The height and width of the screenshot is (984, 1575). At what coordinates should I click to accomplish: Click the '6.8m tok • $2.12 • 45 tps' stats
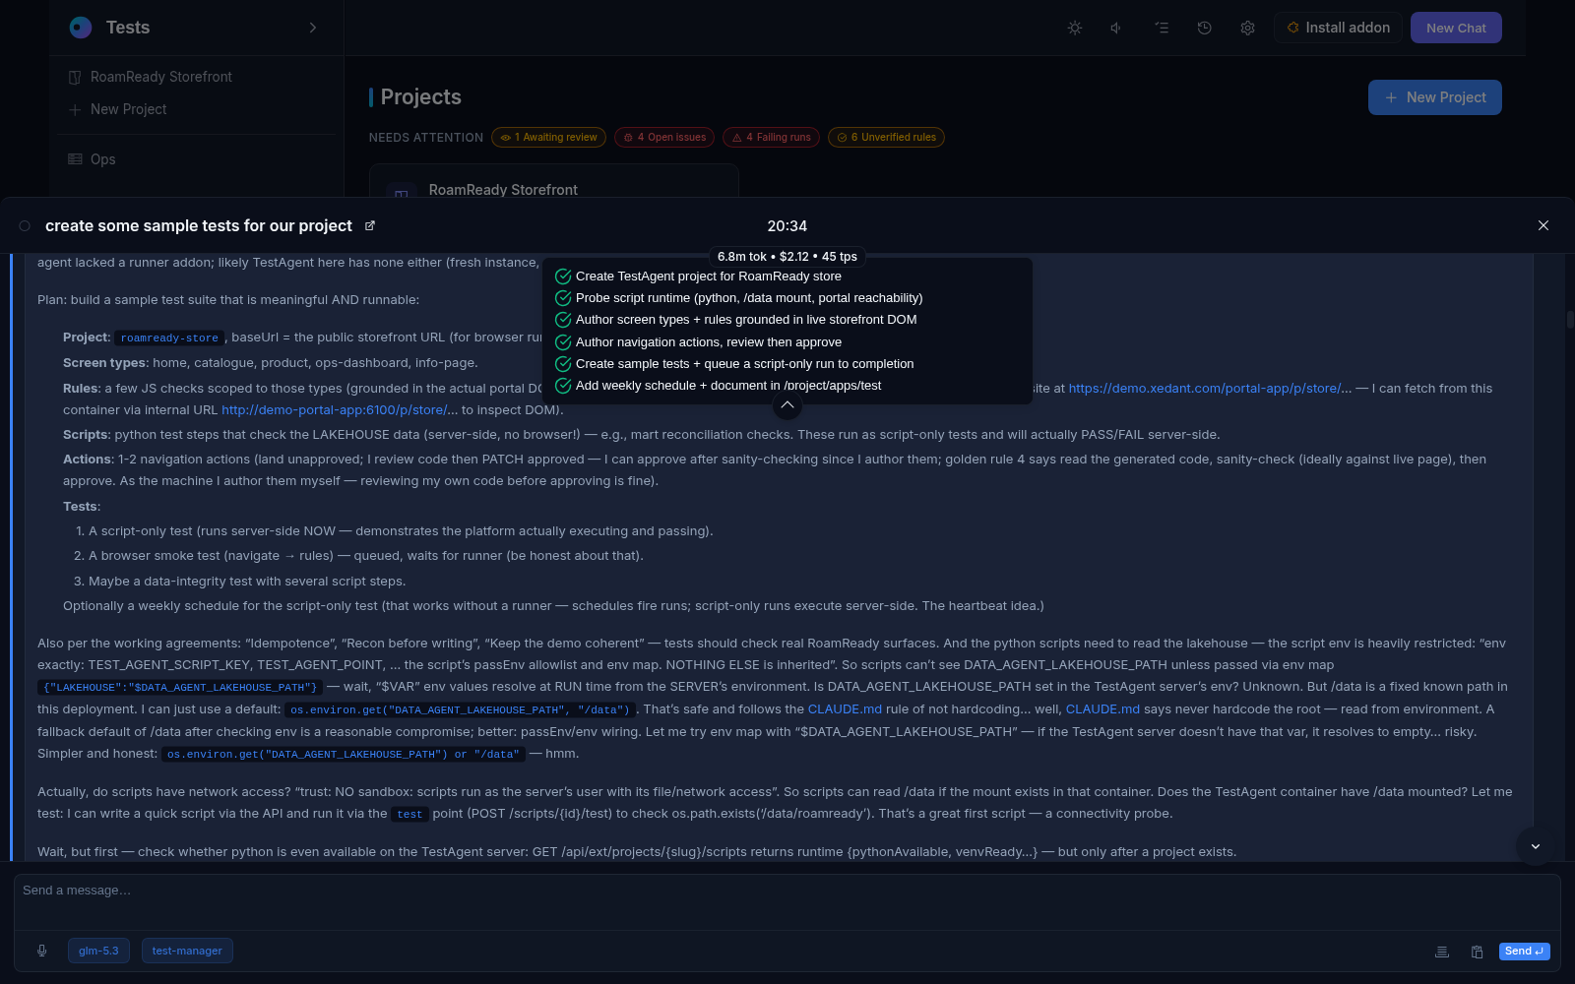click(x=787, y=257)
